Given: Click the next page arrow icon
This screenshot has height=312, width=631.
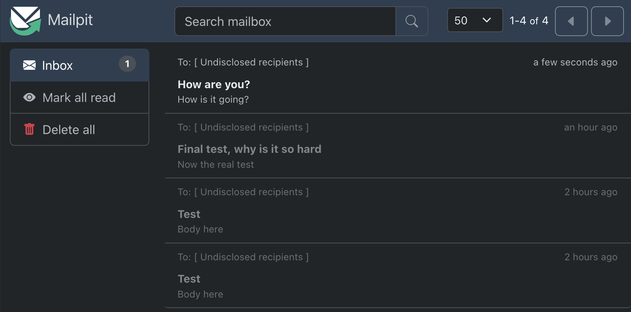Looking at the screenshot, I should tap(607, 21).
